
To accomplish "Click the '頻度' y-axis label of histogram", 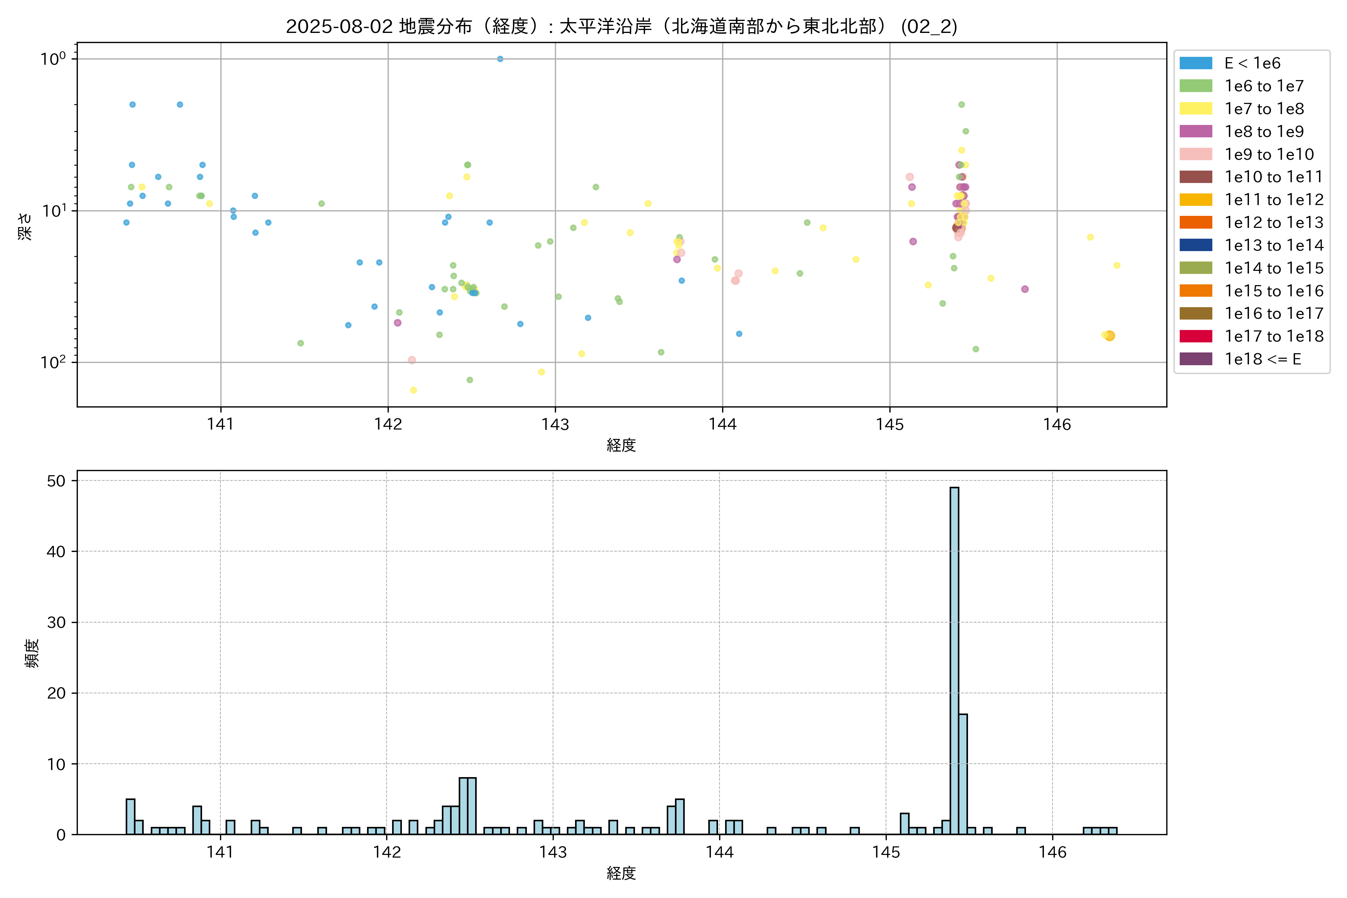I will click(x=32, y=653).
